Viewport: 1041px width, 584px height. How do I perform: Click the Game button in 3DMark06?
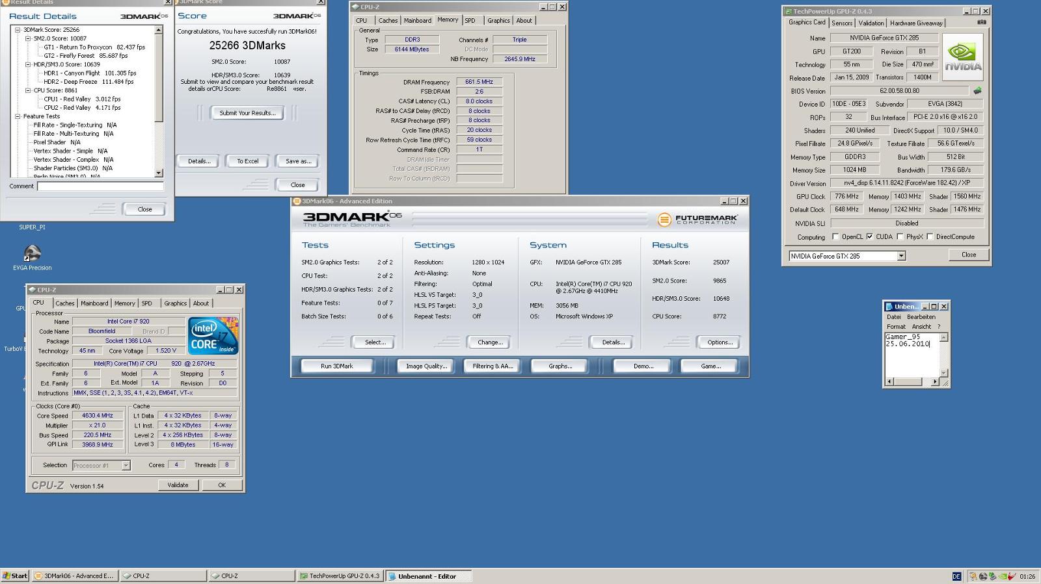click(x=710, y=366)
